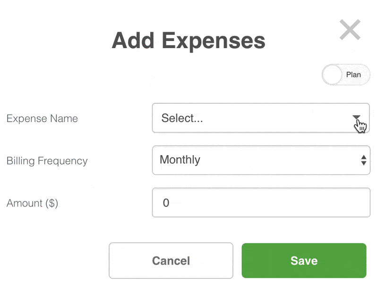Click the Expense Name dropdown triangle arrow

(x=356, y=117)
